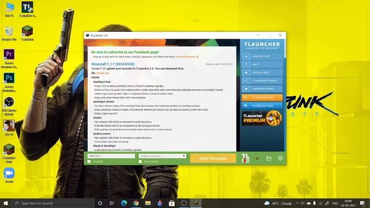
Task: Click the TLauncherNewsbot link in the news
Action: click(x=186, y=57)
